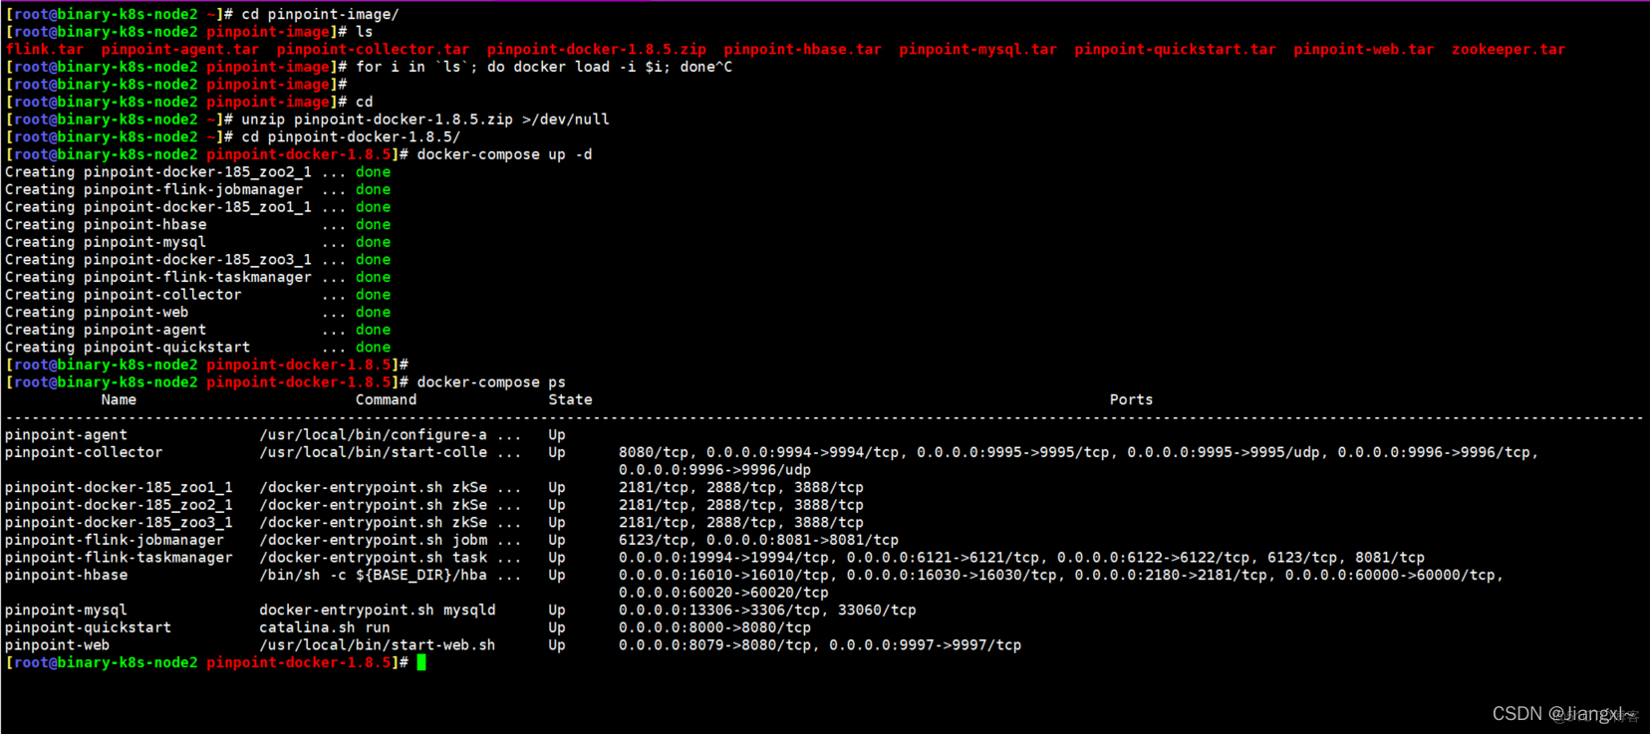Click 'docker-entrypoint.sh mysqld' command cell

[378, 611]
